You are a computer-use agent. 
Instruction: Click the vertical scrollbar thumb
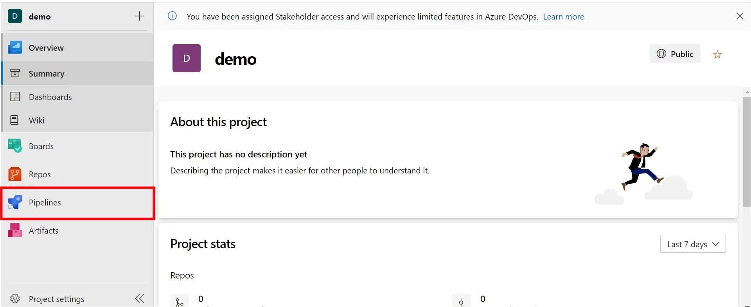point(747,152)
